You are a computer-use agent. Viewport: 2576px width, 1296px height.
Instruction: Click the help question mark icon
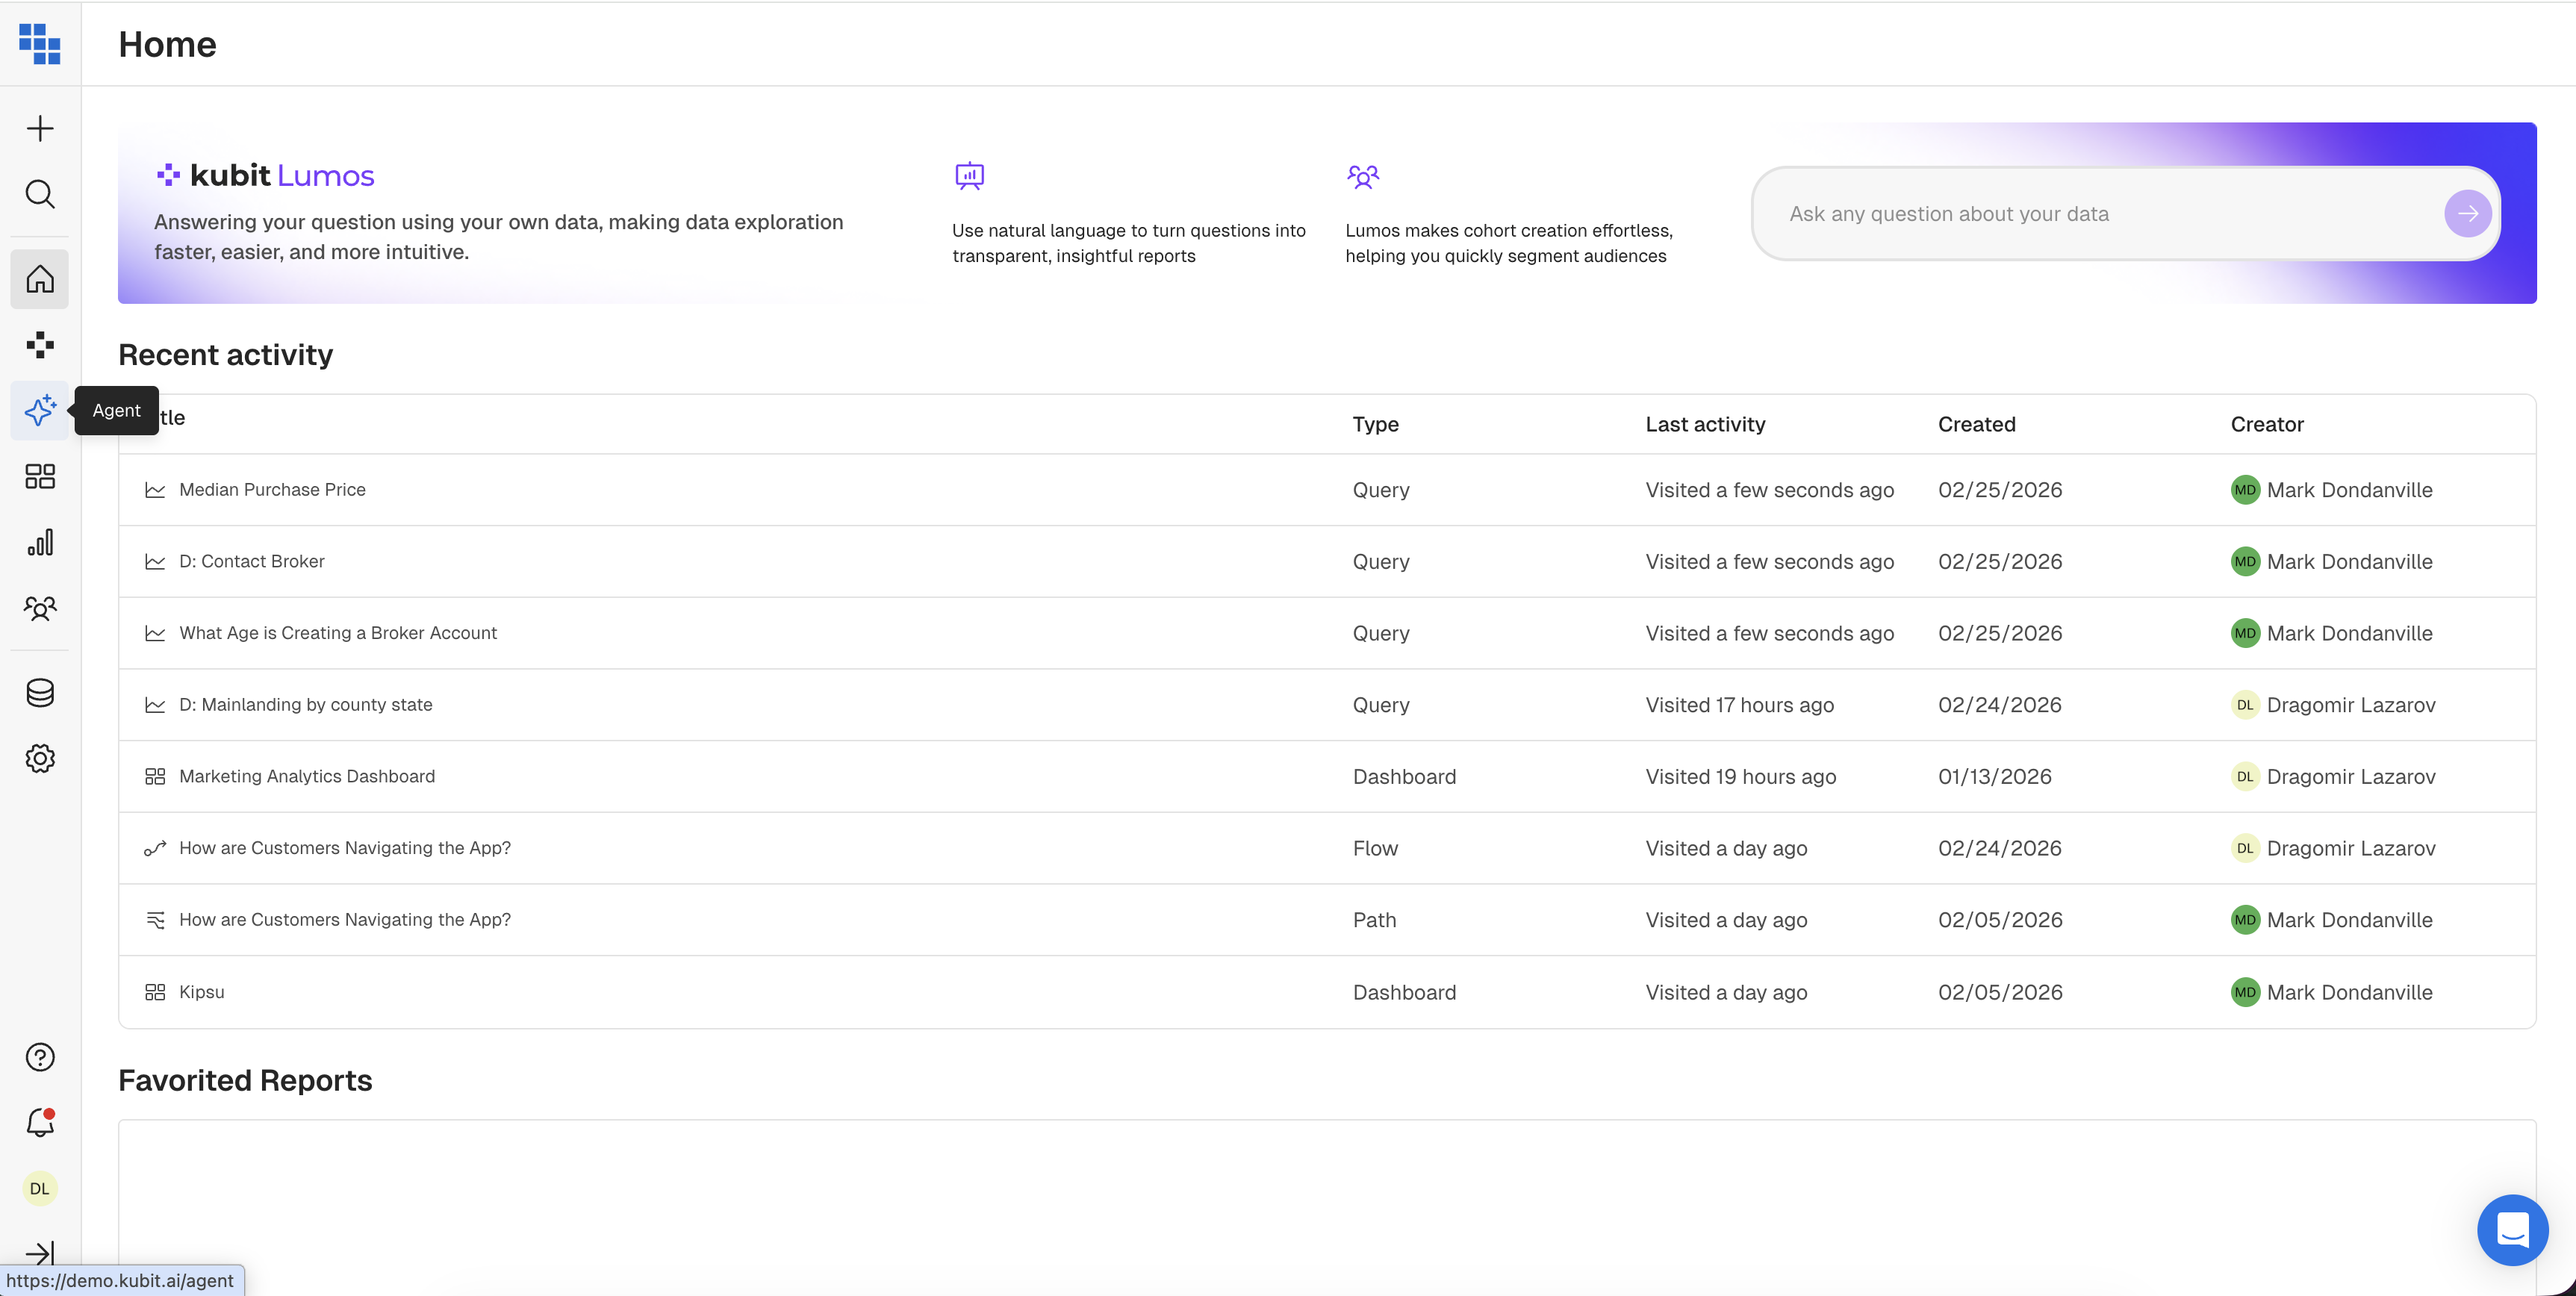tap(40, 1057)
